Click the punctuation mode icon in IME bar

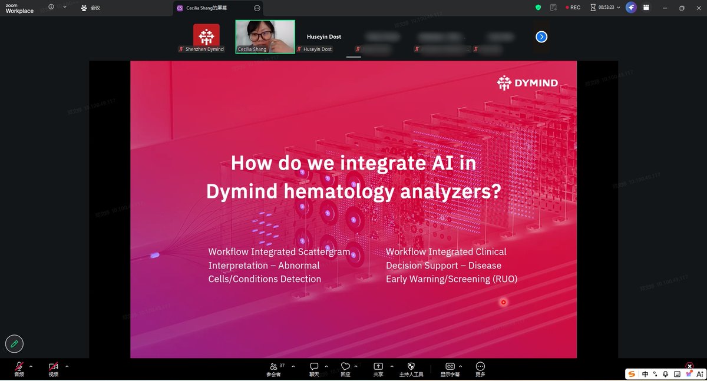(x=655, y=374)
